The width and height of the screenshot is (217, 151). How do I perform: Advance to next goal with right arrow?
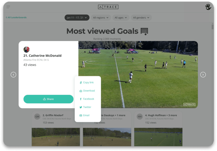[203, 74]
